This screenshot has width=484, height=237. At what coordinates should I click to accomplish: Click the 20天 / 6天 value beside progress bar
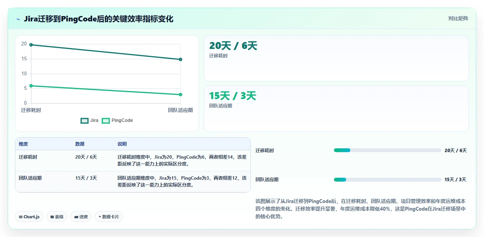(x=456, y=151)
